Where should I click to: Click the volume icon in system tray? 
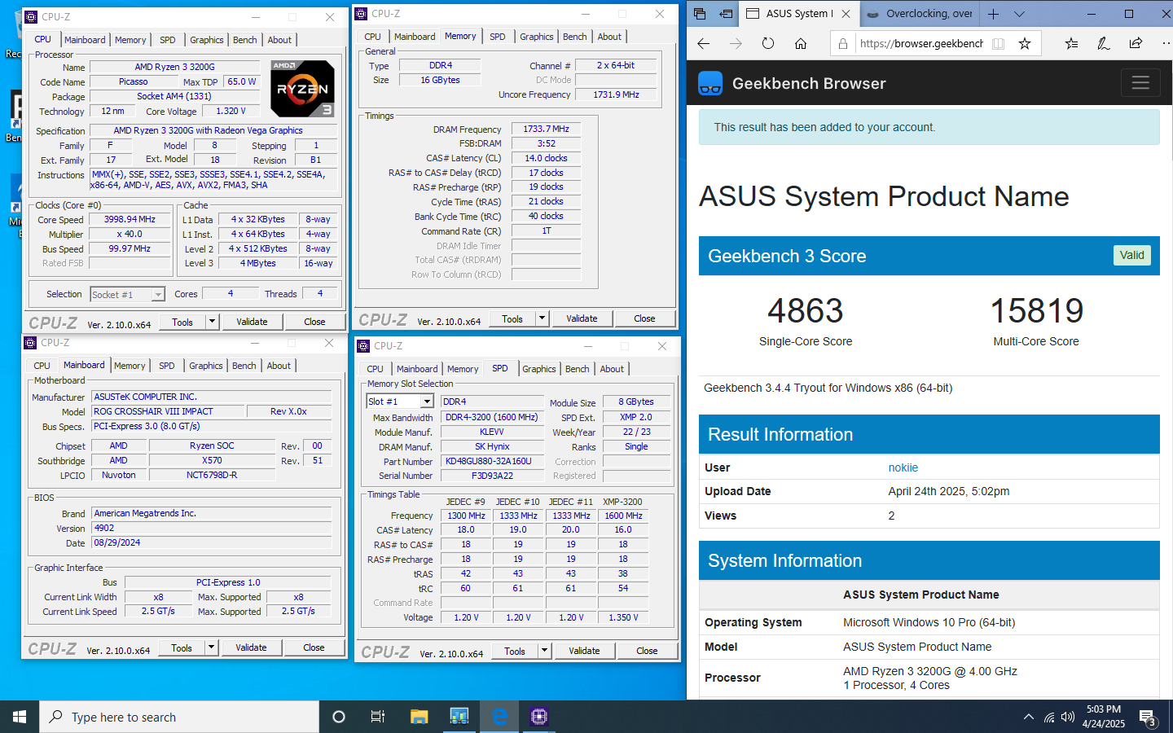tap(1068, 718)
